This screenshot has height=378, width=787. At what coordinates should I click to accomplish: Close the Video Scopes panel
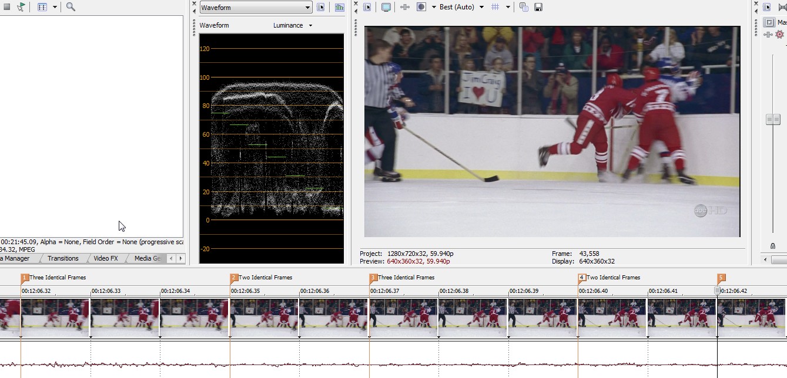click(194, 4)
